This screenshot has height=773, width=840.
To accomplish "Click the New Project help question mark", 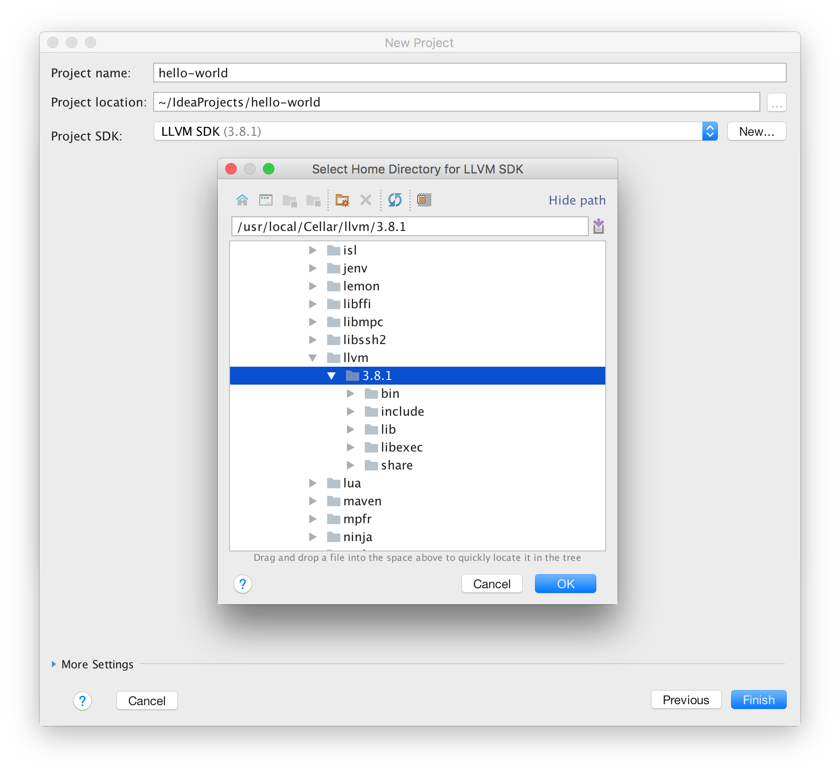I will 82,701.
